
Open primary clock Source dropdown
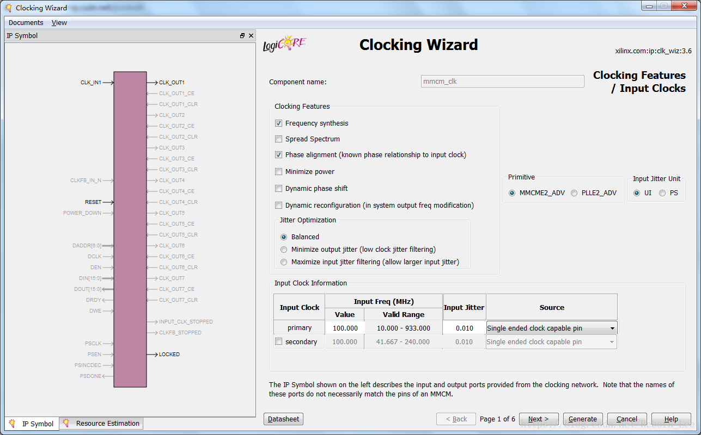click(552, 328)
